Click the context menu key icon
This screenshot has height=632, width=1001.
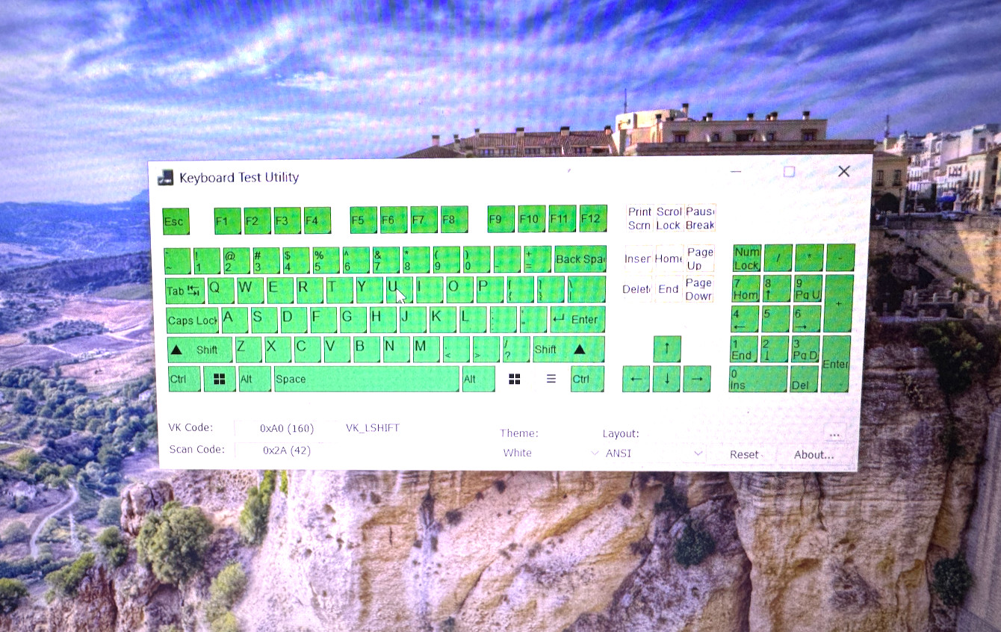tap(551, 379)
